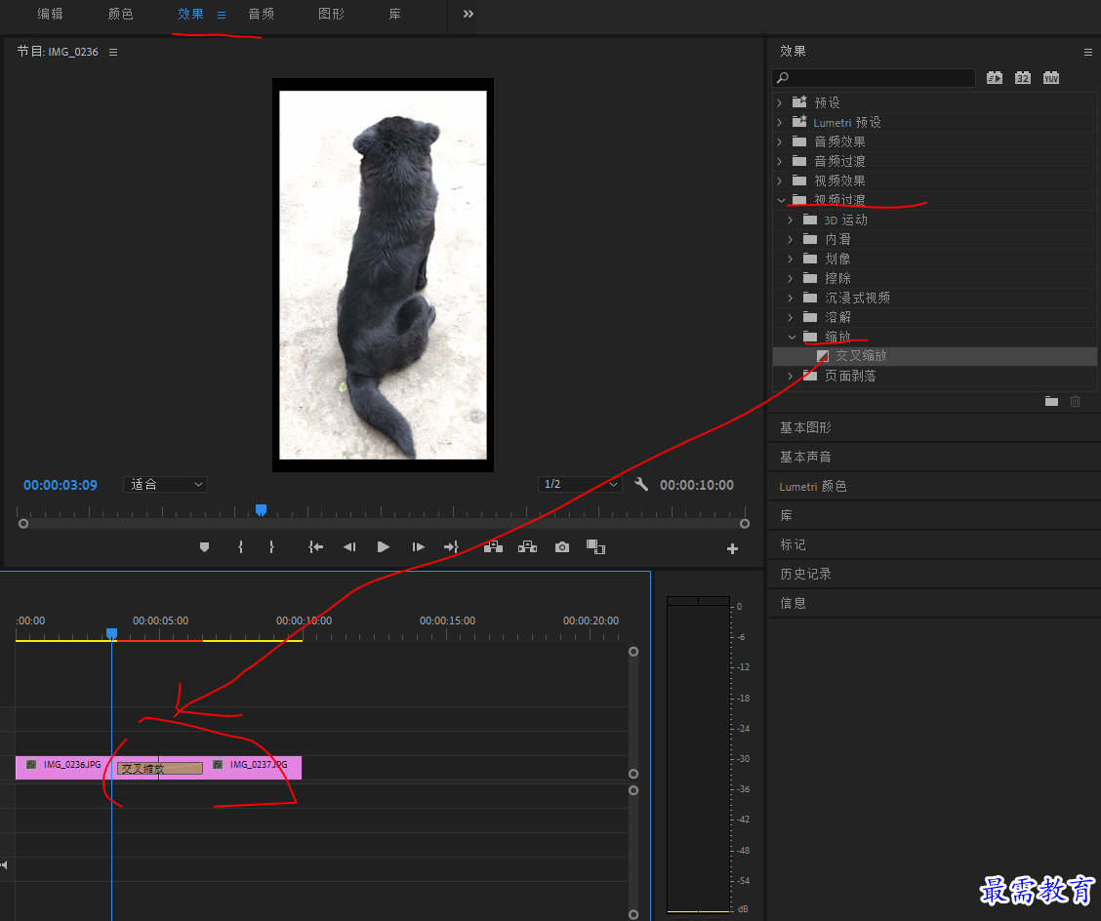Expand the 划像 folder
This screenshot has height=921, width=1101.
pos(791,260)
